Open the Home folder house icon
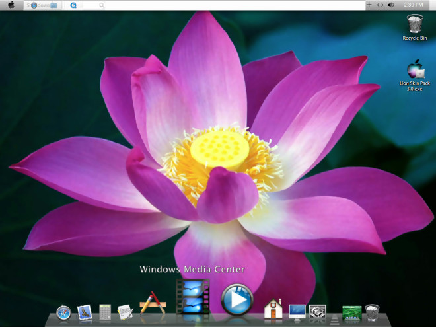The height and width of the screenshot is (327, 436). coord(273,309)
